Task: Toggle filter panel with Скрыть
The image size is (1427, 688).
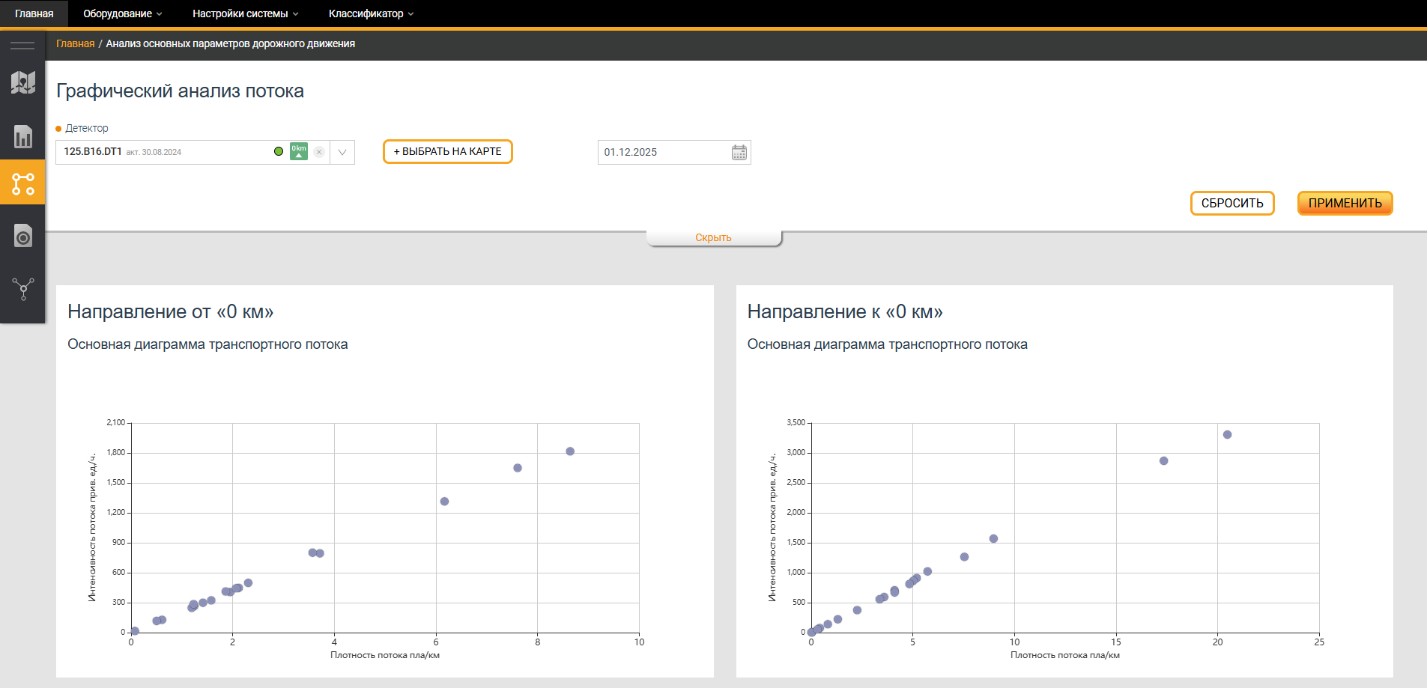Action: pyautogui.click(x=713, y=237)
